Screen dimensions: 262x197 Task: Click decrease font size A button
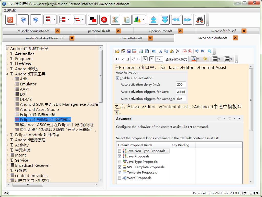coord(151,59)
